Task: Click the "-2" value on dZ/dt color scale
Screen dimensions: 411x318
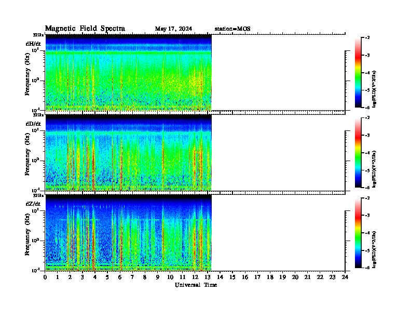Action: click(x=367, y=198)
